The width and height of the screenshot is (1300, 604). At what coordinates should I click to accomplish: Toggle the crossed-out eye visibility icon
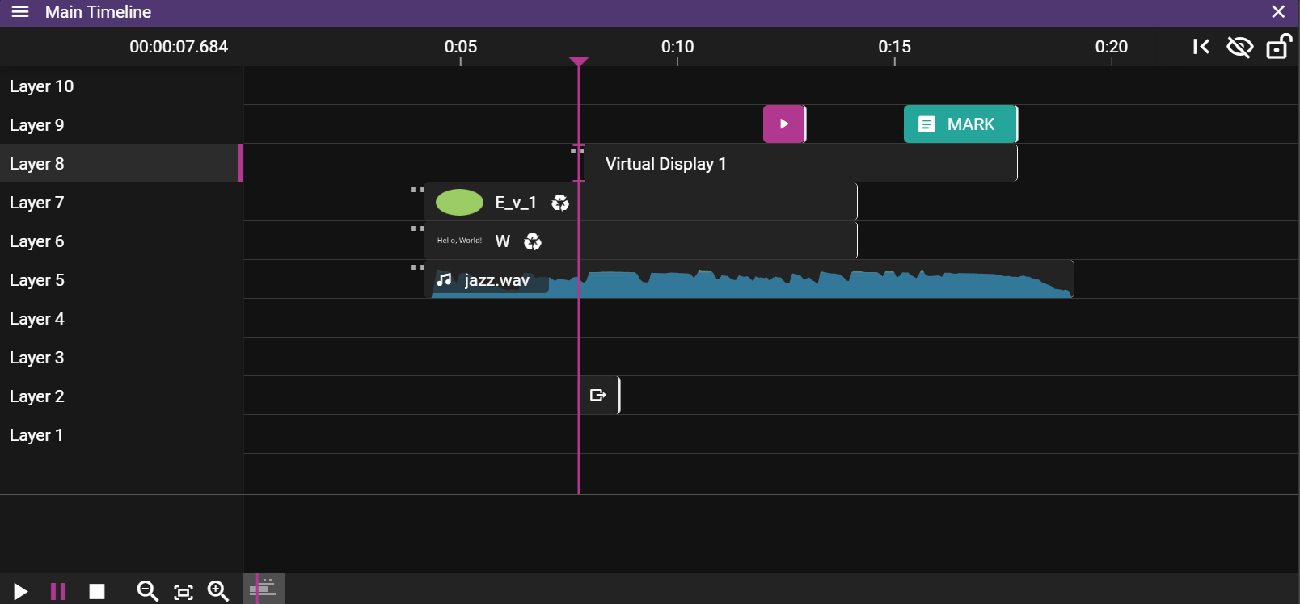(1239, 47)
